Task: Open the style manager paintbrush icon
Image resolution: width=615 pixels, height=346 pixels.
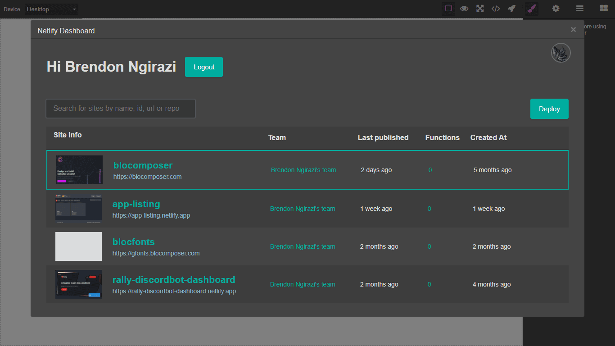Action: click(532, 8)
